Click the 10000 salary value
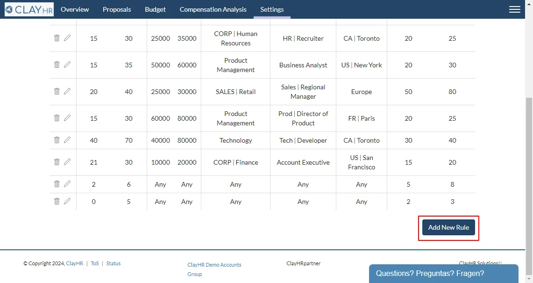The image size is (533, 283). (x=160, y=162)
